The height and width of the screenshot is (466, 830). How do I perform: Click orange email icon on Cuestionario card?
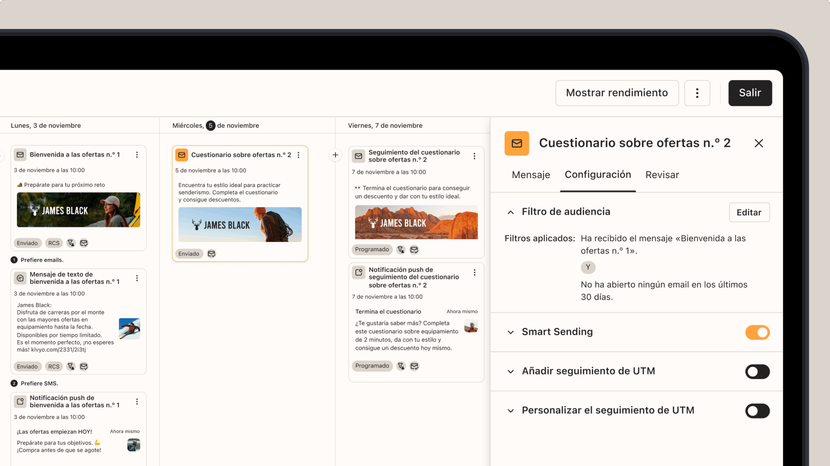coord(182,155)
